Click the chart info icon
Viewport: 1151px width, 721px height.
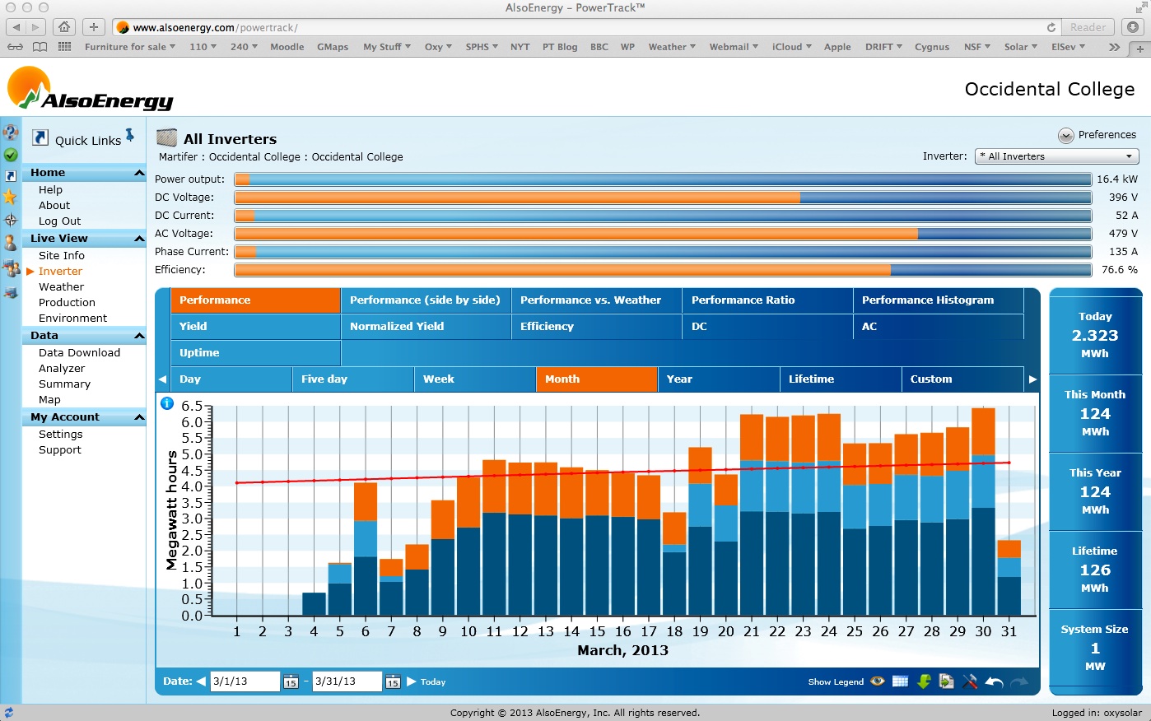(x=167, y=403)
